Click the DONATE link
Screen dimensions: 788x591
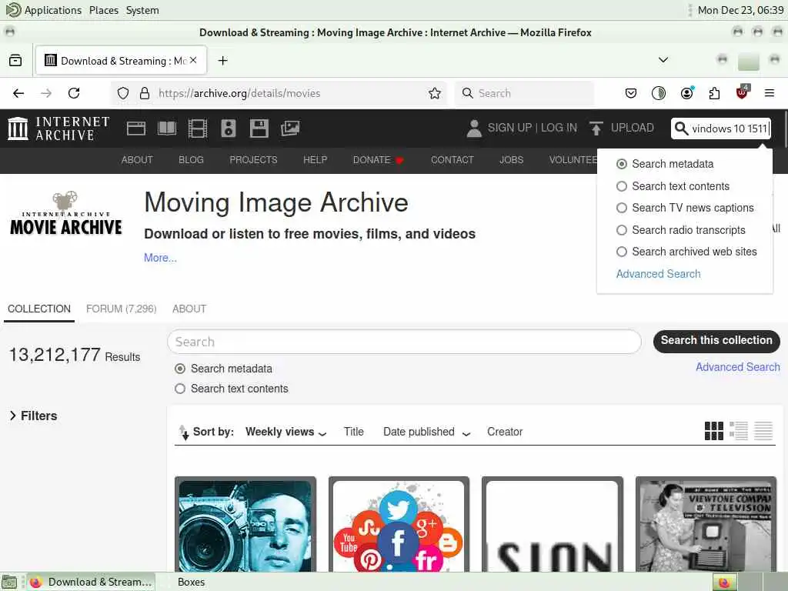click(378, 160)
